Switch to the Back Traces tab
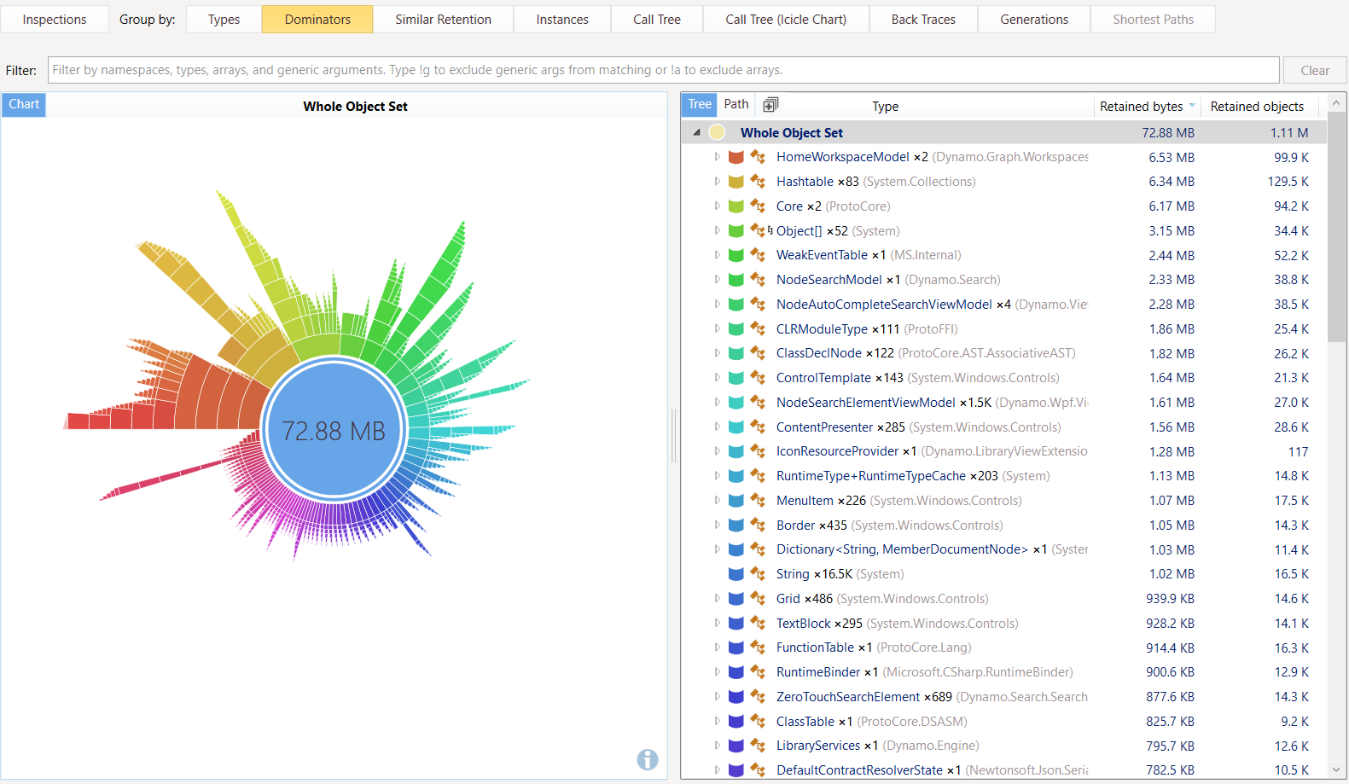 tap(922, 20)
